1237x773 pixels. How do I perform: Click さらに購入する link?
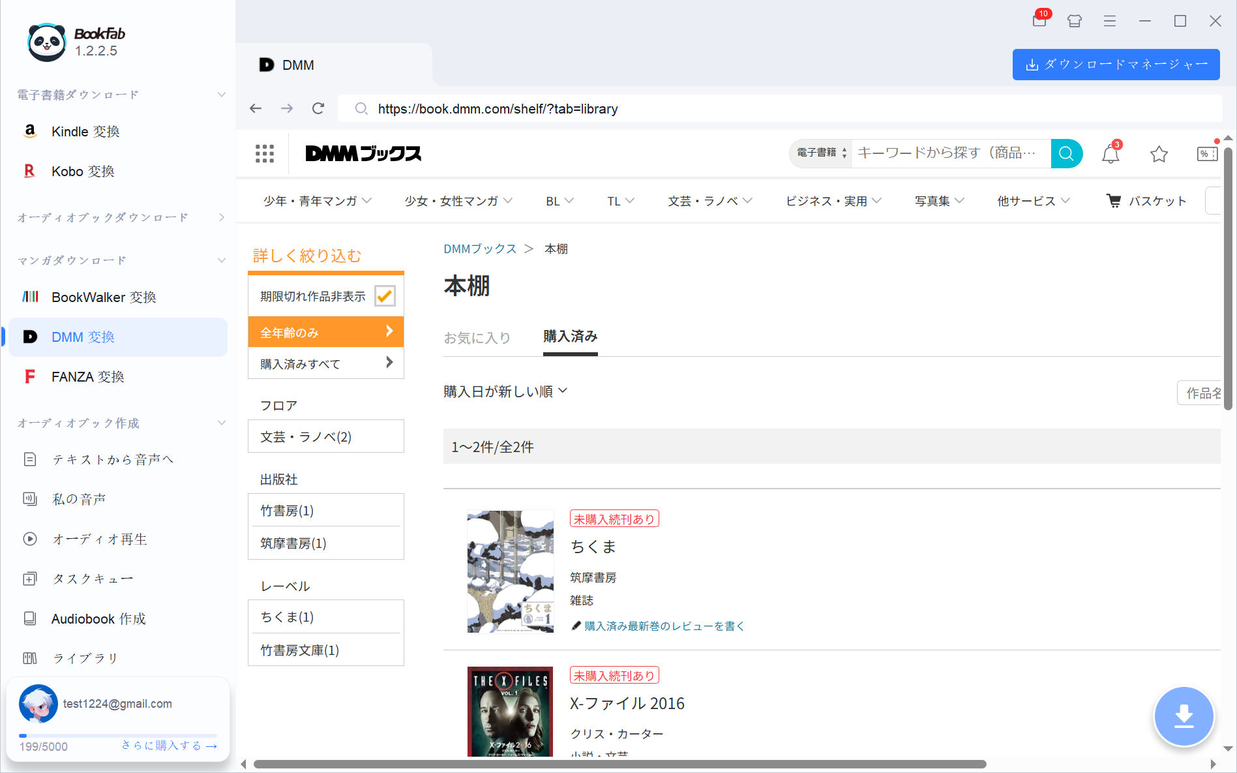(x=168, y=745)
